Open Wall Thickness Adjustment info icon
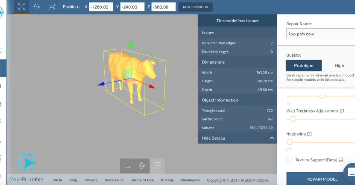The width and height of the screenshot is (355, 185). coord(342,111)
